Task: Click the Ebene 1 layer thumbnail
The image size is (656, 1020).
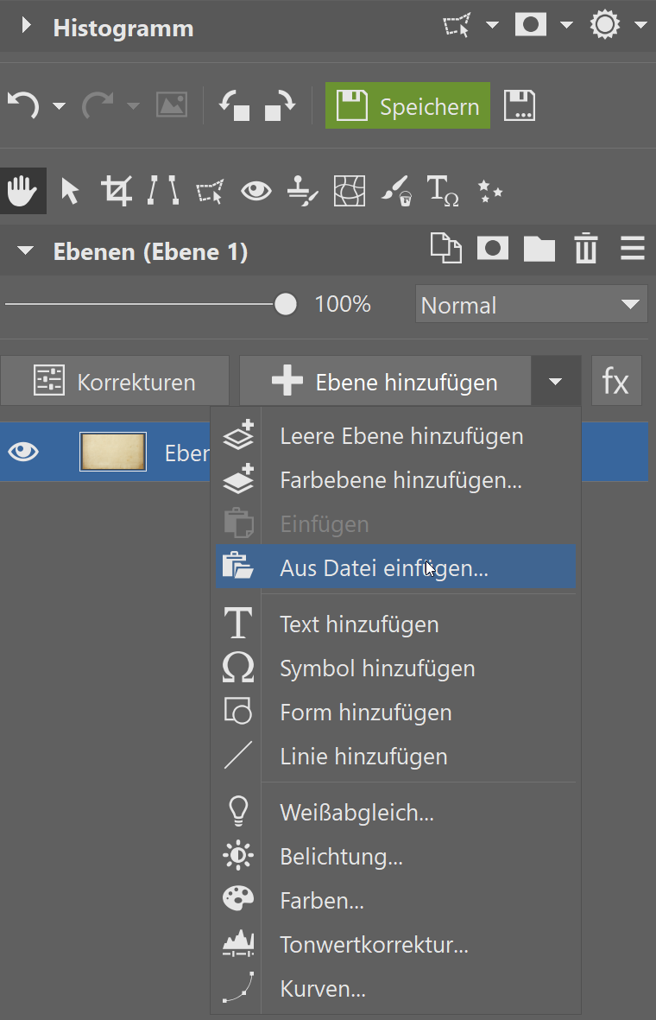Action: tap(112, 452)
